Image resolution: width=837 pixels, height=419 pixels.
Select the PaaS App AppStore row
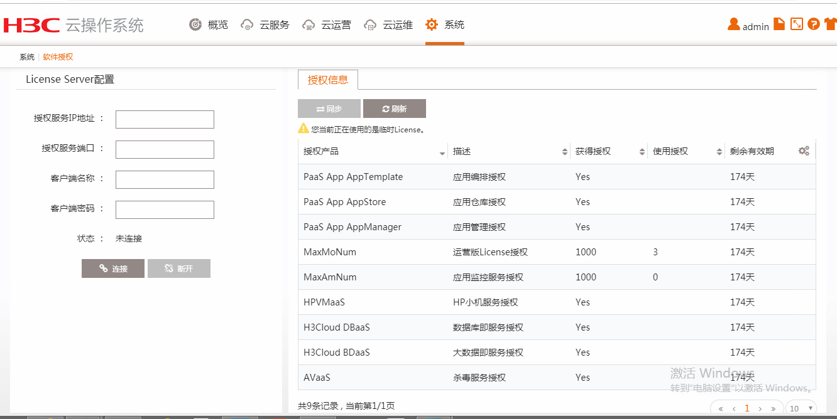tap(557, 202)
